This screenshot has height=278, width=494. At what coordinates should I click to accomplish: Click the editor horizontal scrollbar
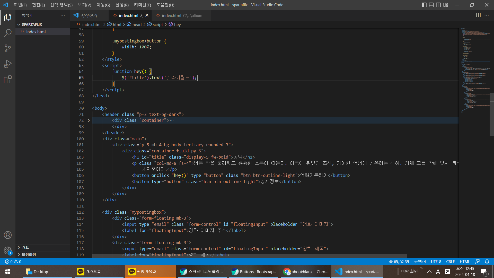click(x=250, y=256)
